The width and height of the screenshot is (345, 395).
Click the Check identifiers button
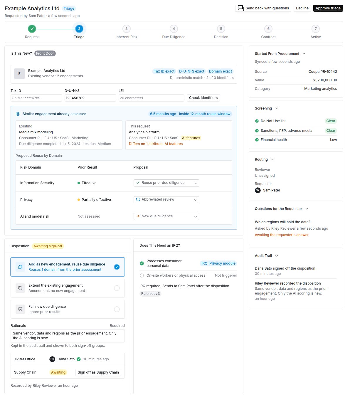pos(203,98)
